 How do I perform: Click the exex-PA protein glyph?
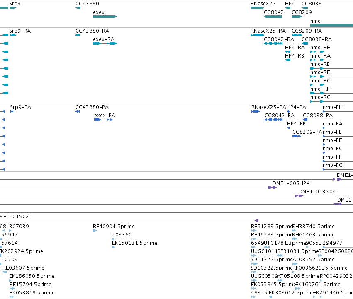point(103,120)
